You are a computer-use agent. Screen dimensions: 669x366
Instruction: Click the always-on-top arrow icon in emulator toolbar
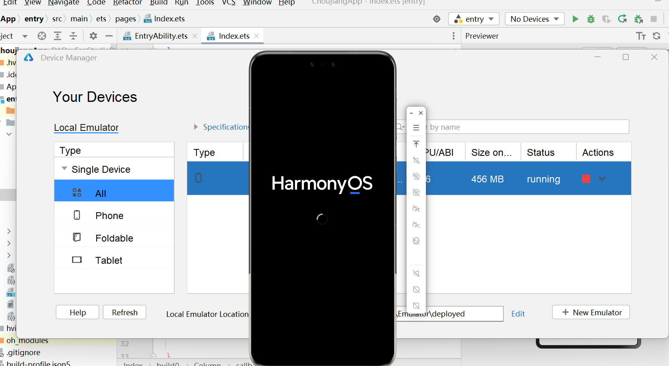[416, 144]
